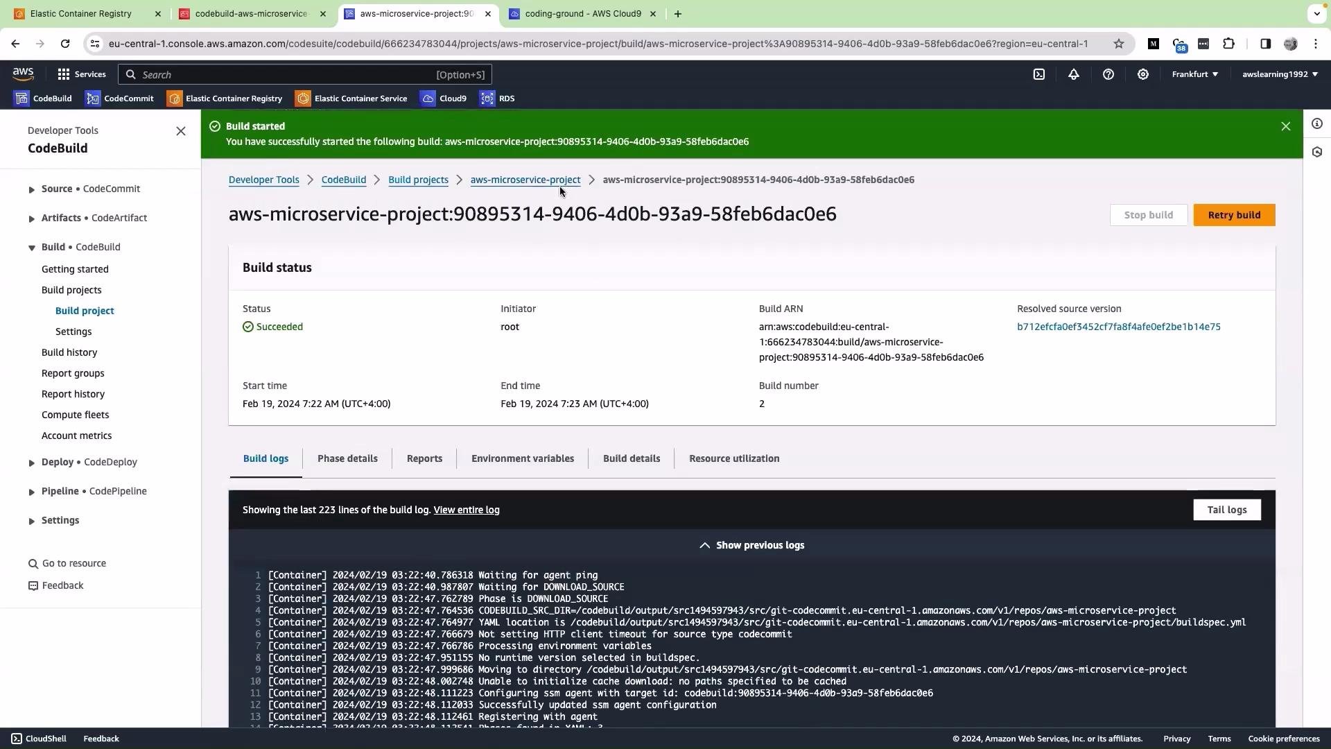Image resolution: width=1331 pixels, height=749 pixels.
Task: Open the View entire log link
Action: [x=467, y=510]
